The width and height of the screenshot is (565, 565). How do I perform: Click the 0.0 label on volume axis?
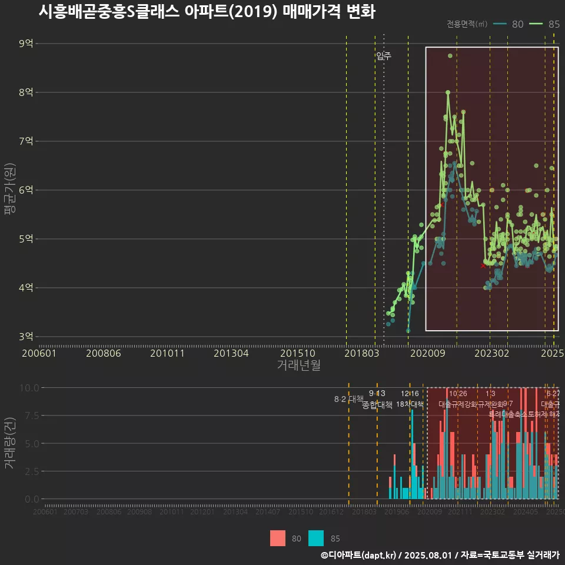pyautogui.click(x=32, y=499)
